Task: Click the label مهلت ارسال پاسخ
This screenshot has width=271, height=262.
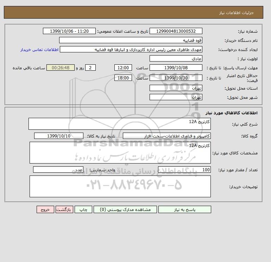Action: [x=241, y=68]
